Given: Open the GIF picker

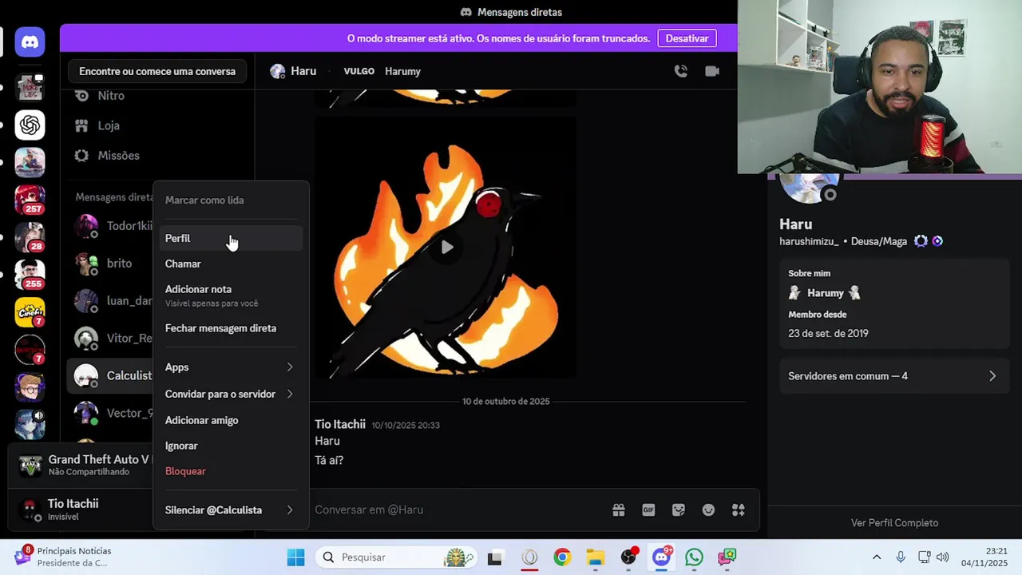Looking at the screenshot, I should tap(648, 510).
